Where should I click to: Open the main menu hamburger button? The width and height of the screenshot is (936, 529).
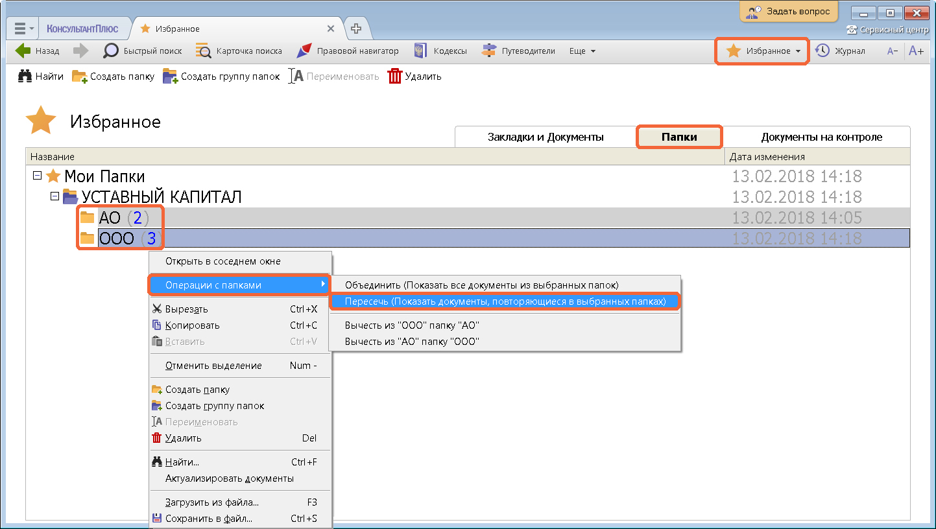(x=23, y=29)
